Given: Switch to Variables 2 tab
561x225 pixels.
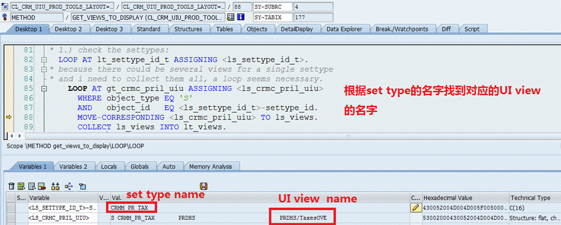Looking at the screenshot, I should [73, 166].
